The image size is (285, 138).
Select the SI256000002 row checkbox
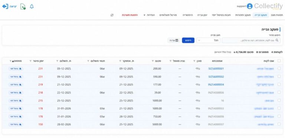[x=279, y=76]
